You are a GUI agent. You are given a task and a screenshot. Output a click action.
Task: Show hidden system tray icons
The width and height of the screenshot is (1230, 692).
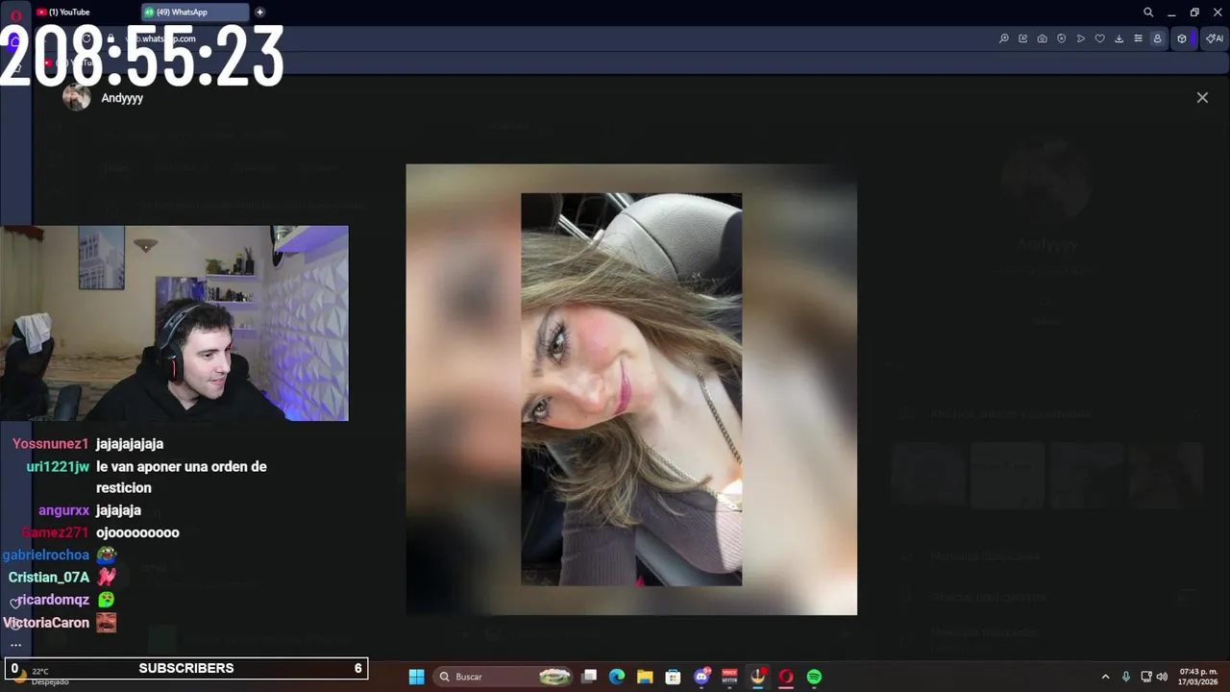click(1105, 677)
